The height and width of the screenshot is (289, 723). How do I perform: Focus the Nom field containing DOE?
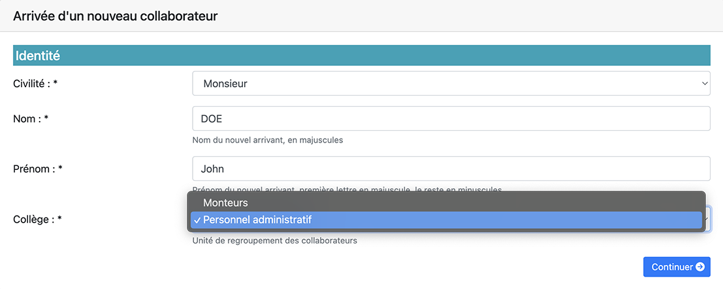pyautogui.click(x=451, y=119)
